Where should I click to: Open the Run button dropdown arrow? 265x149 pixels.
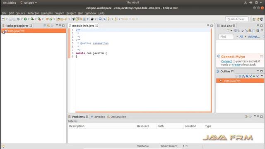tap(29, 19)
